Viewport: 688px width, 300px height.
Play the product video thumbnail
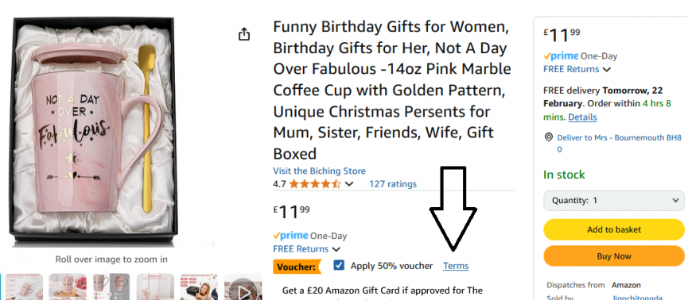[243, 287]
